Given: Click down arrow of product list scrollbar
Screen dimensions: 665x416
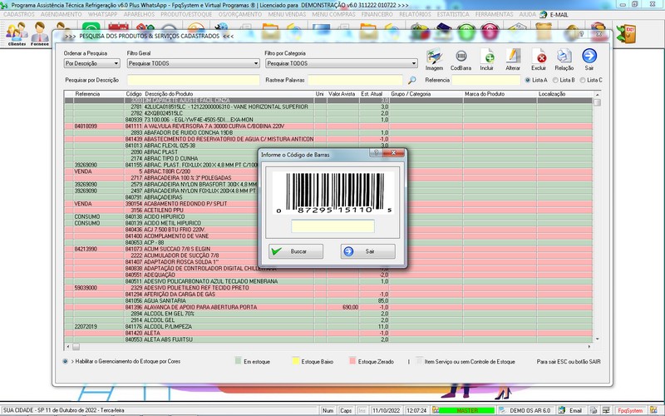Looking at the screenshot, I should click(597, 339).
